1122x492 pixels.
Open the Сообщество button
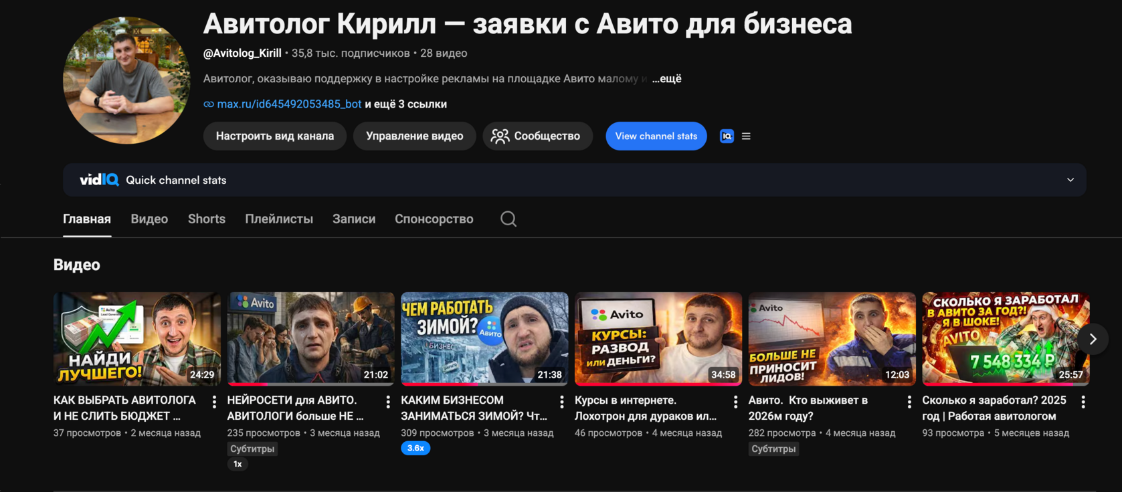click(x=538, y=136)
